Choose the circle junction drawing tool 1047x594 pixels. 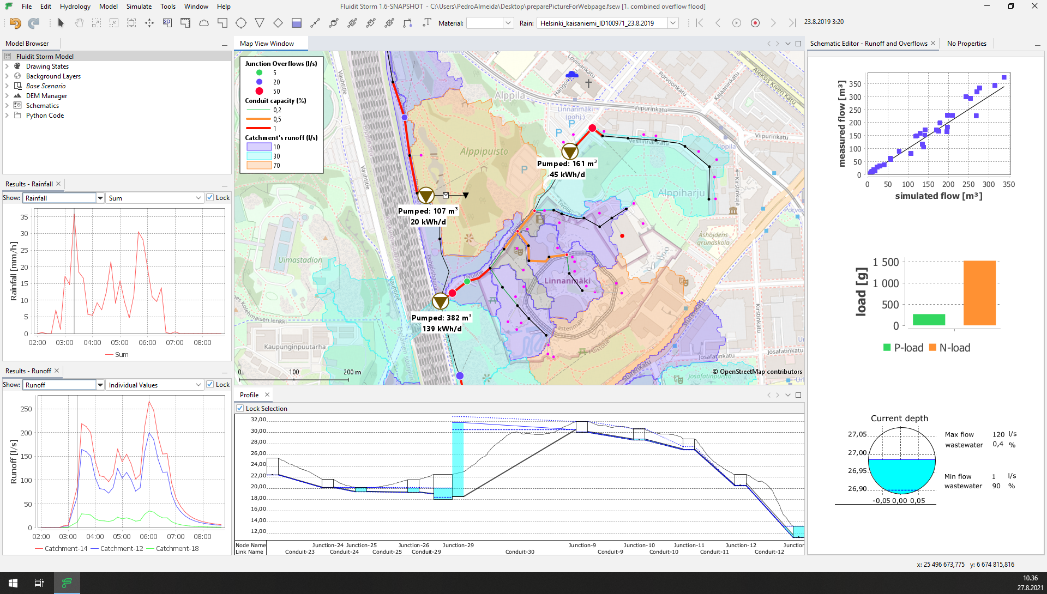(x=240, y=23)
